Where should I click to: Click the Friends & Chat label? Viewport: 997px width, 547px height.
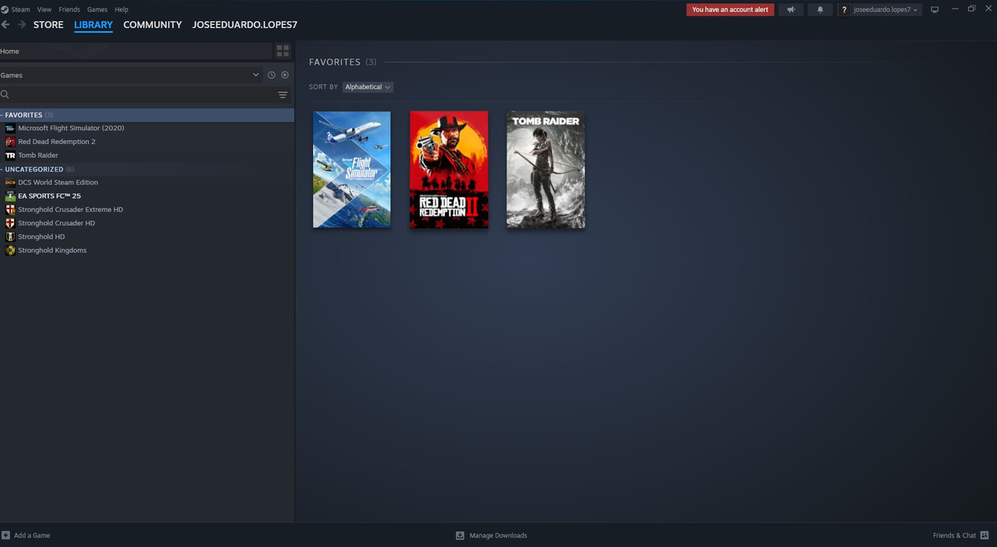pos(954,535)
